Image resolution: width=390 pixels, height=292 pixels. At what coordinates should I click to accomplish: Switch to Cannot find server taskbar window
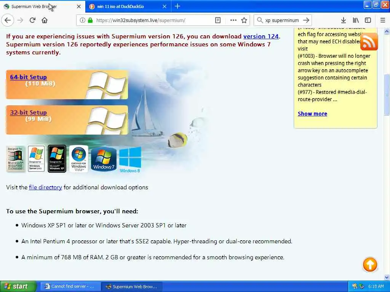point(70,287)
